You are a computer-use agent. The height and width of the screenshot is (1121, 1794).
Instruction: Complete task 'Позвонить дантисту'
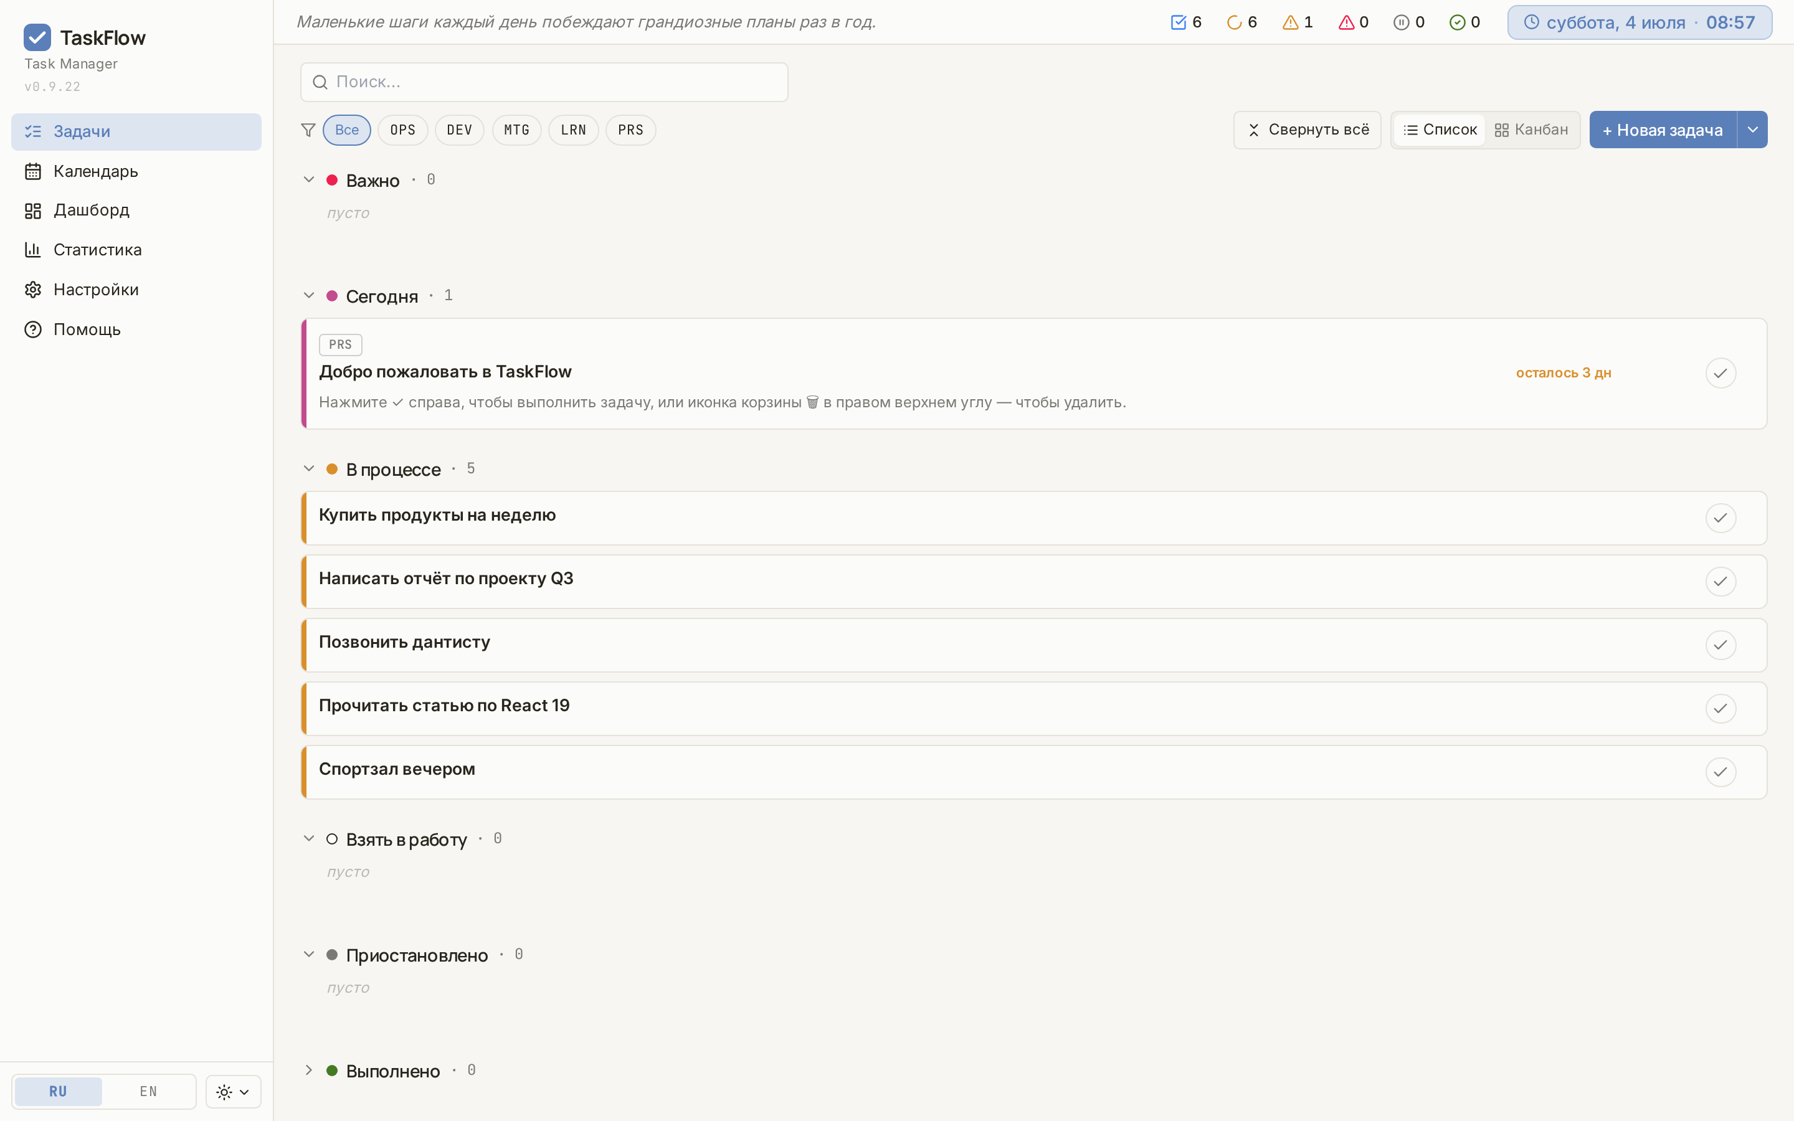click(1720, 645)
